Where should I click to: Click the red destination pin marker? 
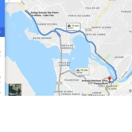(109, 79)
